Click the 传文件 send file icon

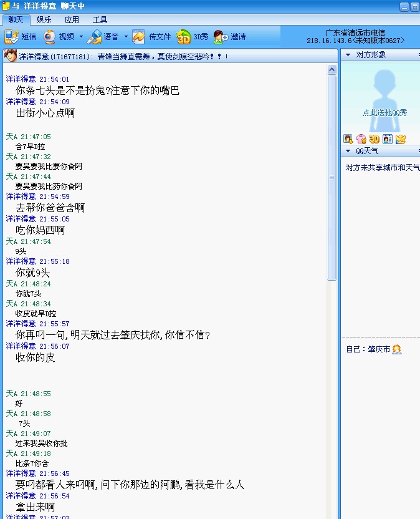tap(138, 37)
